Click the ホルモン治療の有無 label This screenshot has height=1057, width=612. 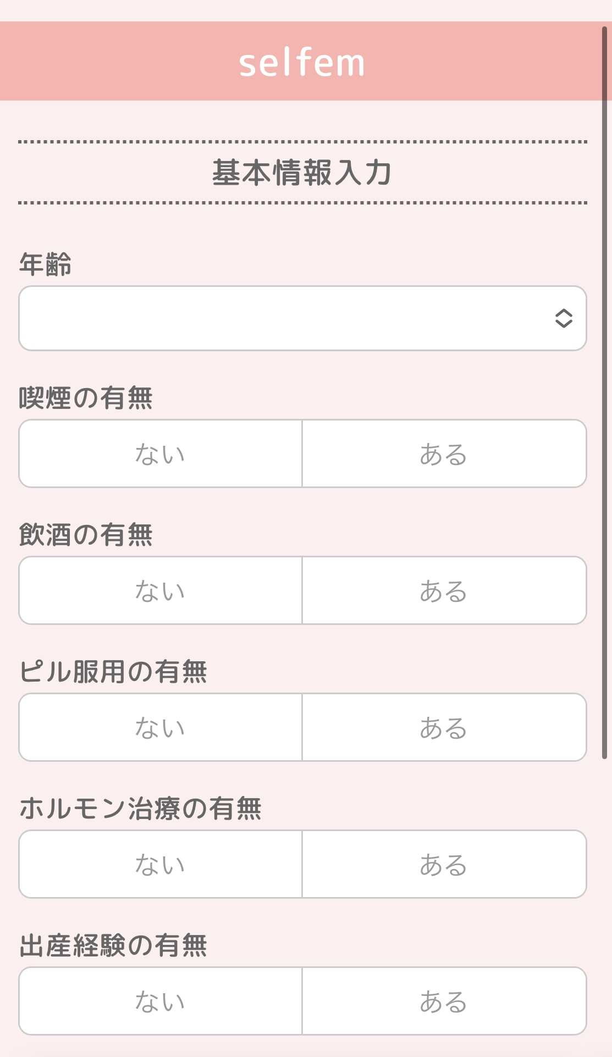[140, 809]
